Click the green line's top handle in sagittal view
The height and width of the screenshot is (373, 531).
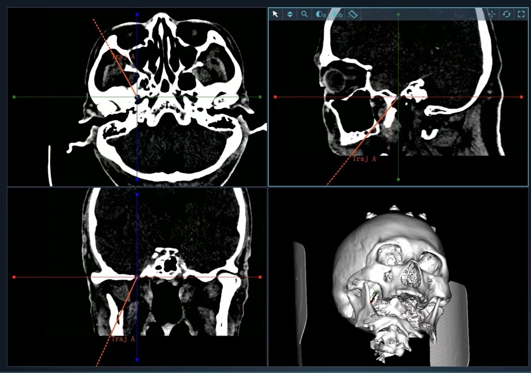pyautogui.click(x=398, y=15)
